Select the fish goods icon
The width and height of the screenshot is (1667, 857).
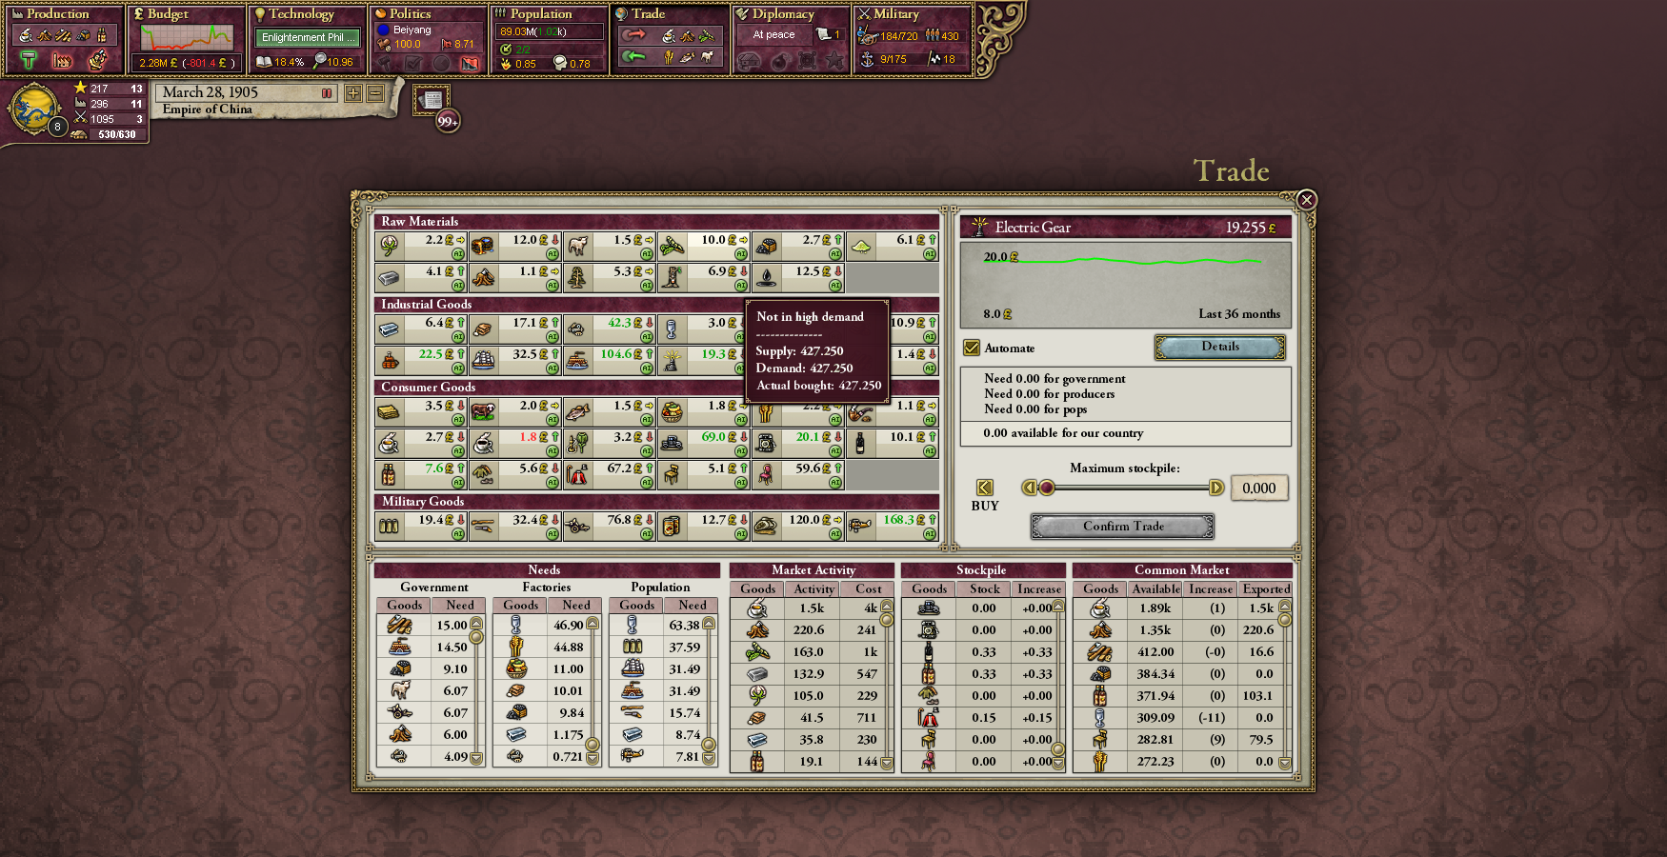point(577,412)
